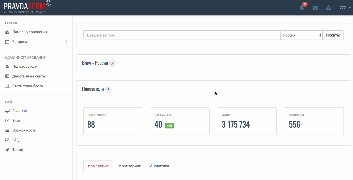This screenshot has width=353, height=180.
Task: Open the Россия region dropdown
Action: point(302,35)
